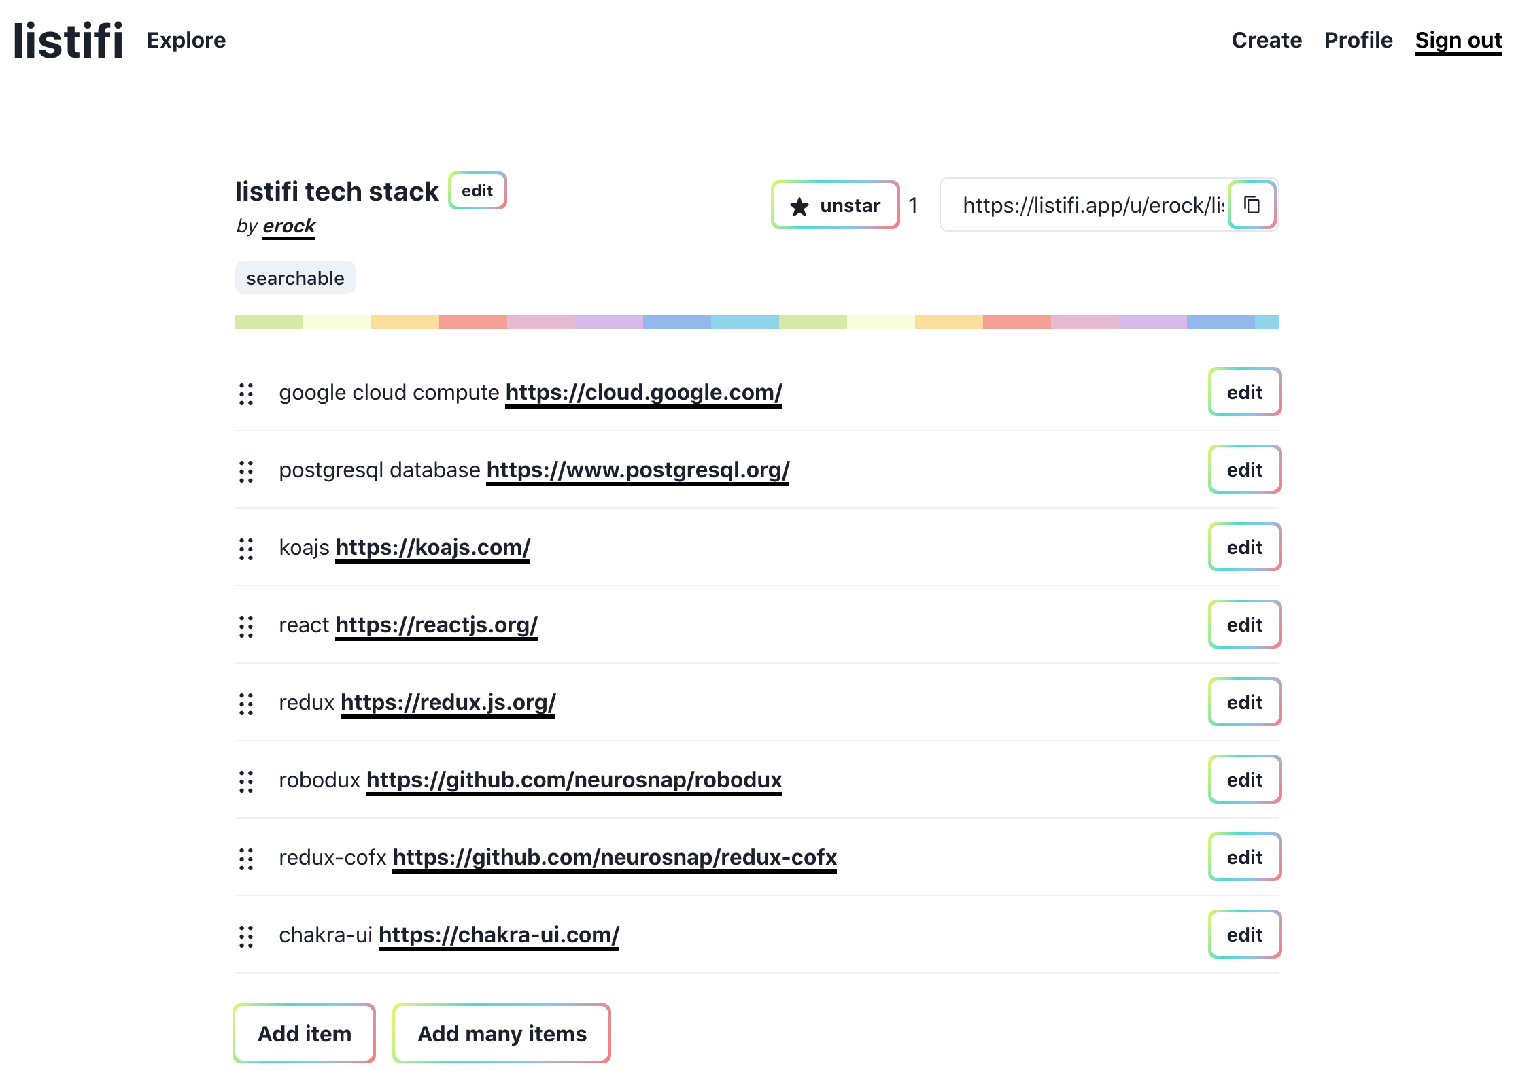Click the text "postgresql database"
1531x1085 pixels.
click(x=379, y=470)
